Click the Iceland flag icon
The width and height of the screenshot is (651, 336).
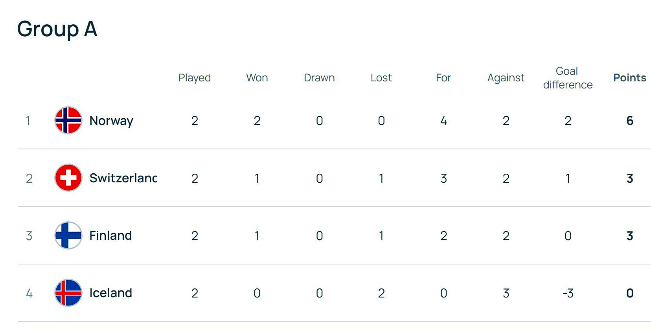[x=68, y=293]
